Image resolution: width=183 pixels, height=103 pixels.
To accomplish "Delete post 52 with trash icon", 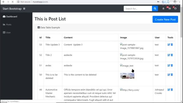I will point(172,55).
